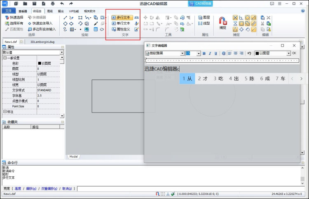Toggle Underline in the text editor
This screenshot has width=309, height=199.
[x=216, y=54]
